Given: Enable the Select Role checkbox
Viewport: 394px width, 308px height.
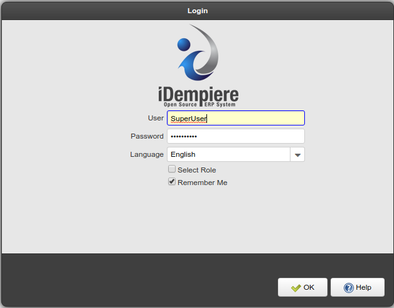Looking at the screenshot, I should 171,169.
